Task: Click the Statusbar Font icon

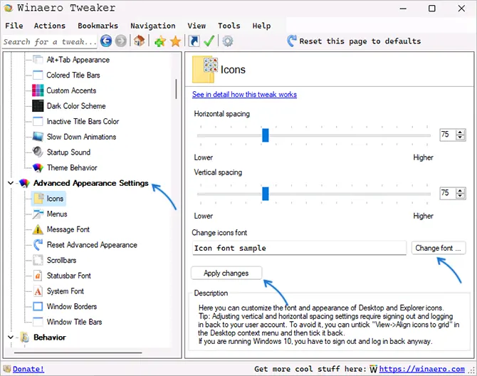Action: pos(38,276)
